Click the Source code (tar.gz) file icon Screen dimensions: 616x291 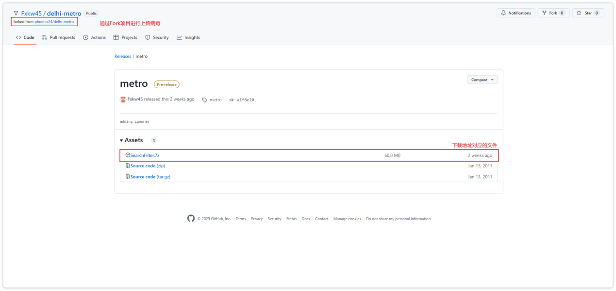tap(128, 177)
